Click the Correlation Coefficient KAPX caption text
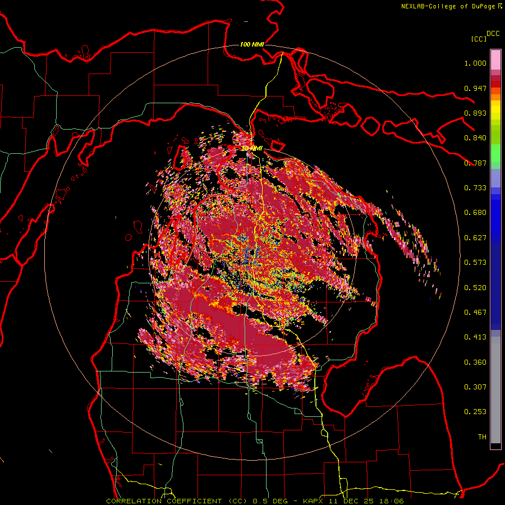The width and height of the screenshot is (505, 505). (255, 501)
